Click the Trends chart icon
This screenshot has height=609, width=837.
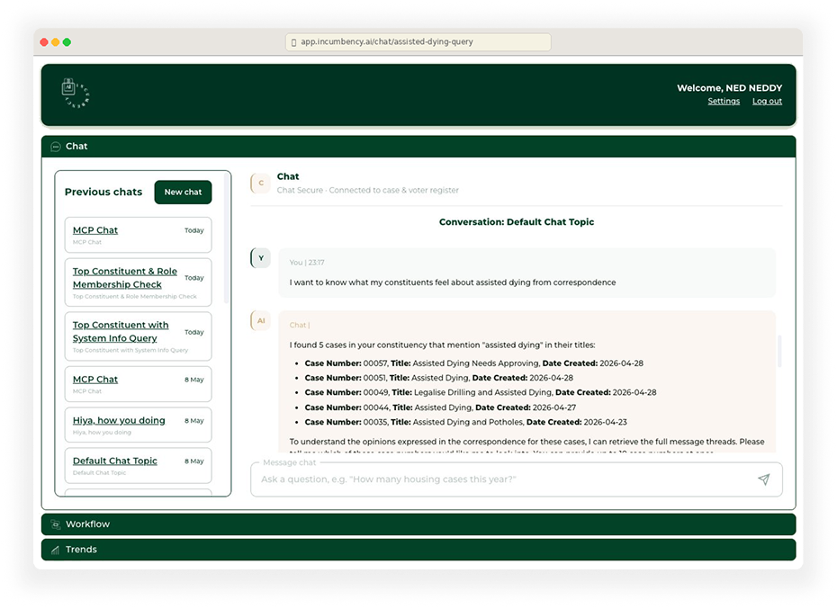coord(56,550)
